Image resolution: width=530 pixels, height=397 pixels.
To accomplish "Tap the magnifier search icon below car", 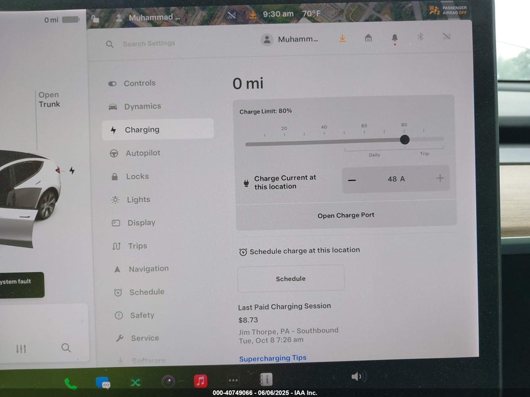I will tap(66, 347).
